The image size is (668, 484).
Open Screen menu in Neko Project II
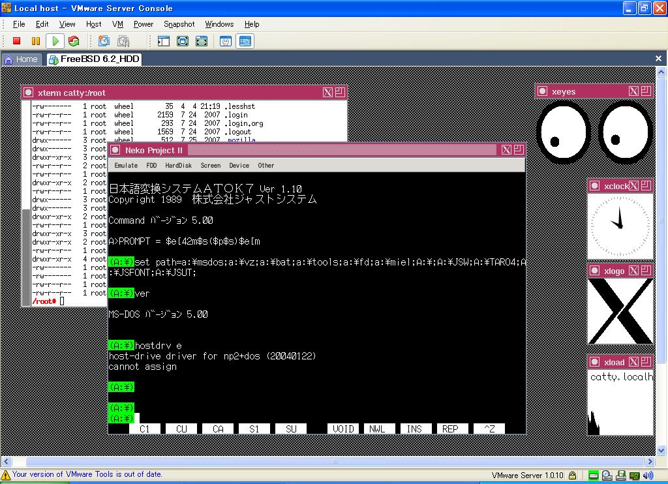[x=211, y=165]
